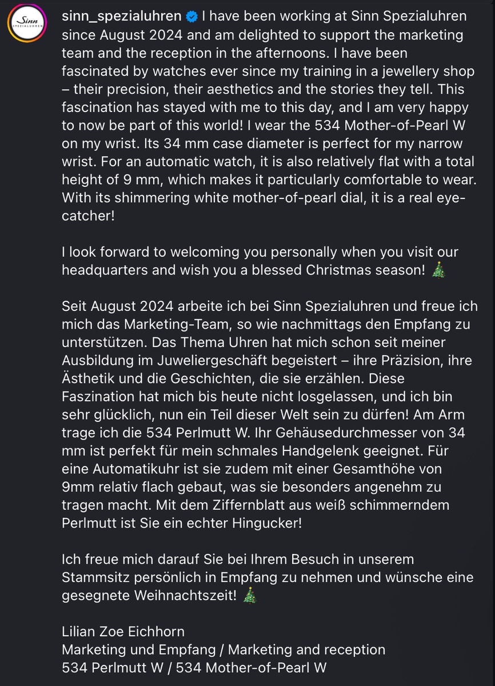Open the sinn_spezialuhren username link
495x686 pixels.
click(x=122, y=16)
